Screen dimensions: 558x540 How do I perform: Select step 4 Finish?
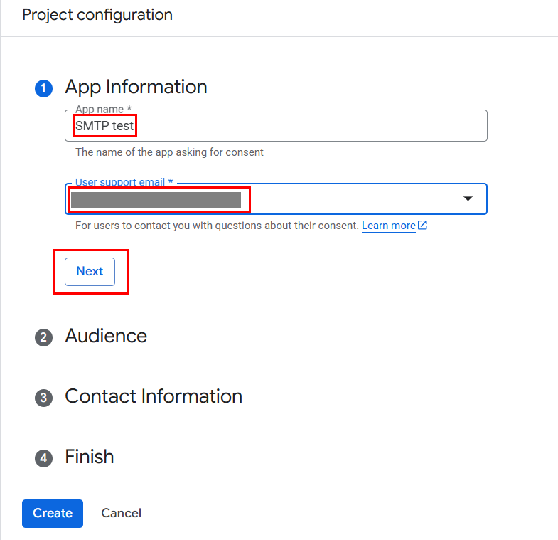[x=90, y=457]
